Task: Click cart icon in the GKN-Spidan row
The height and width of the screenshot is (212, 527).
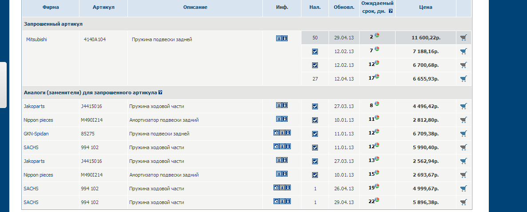Action: pos(464,134)
